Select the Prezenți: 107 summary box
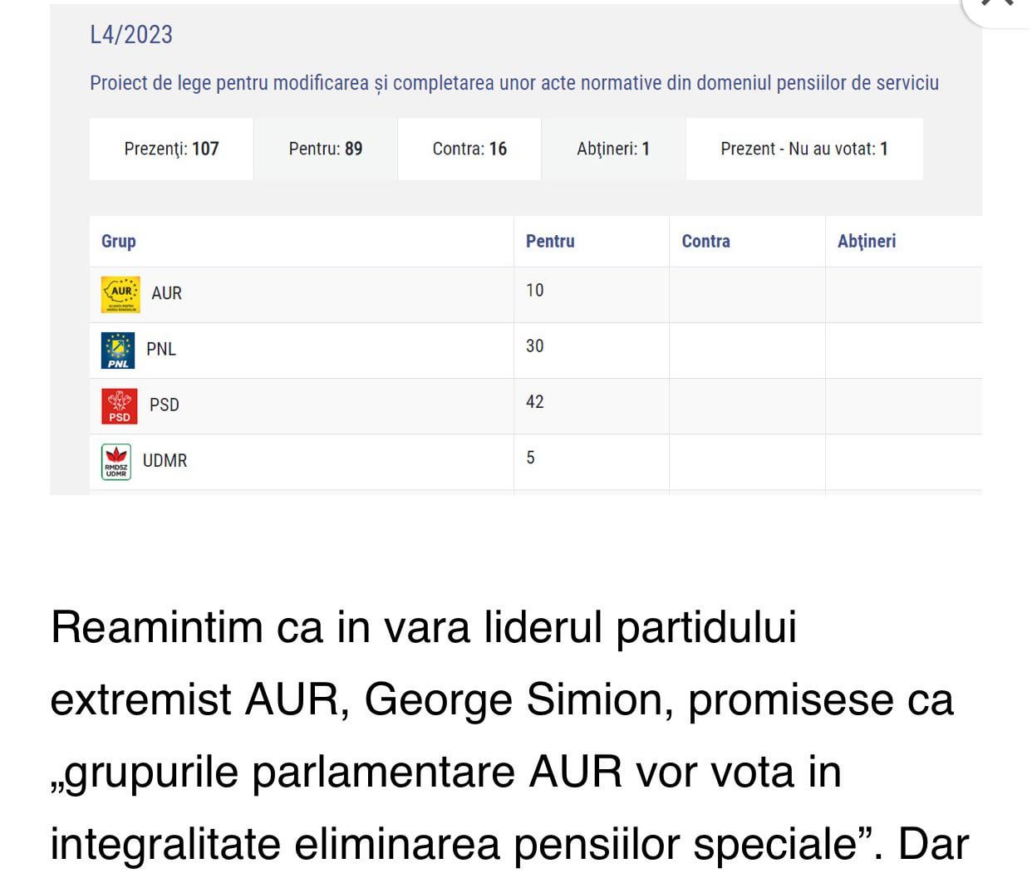1032x878 pixels. (171, 149)
